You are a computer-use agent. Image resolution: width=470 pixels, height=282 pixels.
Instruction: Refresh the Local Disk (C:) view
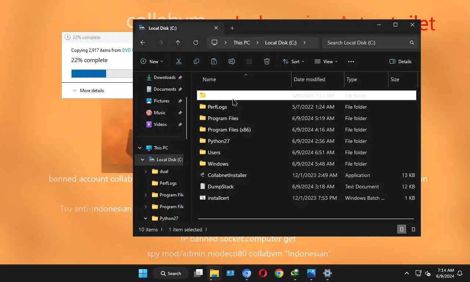click(x=196, y=43)
